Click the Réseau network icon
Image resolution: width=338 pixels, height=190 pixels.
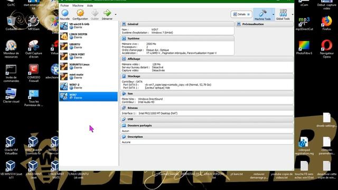click(124, 108)
